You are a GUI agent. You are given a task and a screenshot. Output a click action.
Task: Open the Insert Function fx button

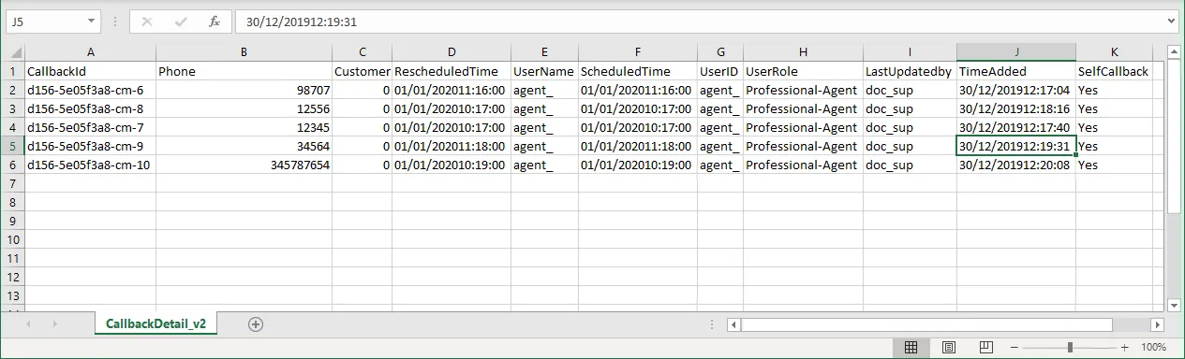coord(215,21)
